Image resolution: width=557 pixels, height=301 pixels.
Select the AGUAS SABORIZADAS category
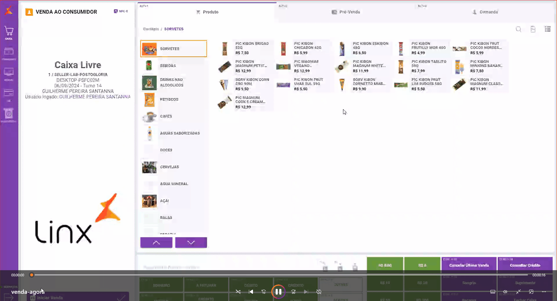[174, 133]
